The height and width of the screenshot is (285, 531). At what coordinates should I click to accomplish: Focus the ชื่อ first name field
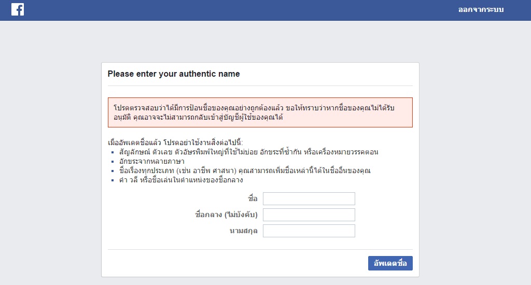point(309,198)
